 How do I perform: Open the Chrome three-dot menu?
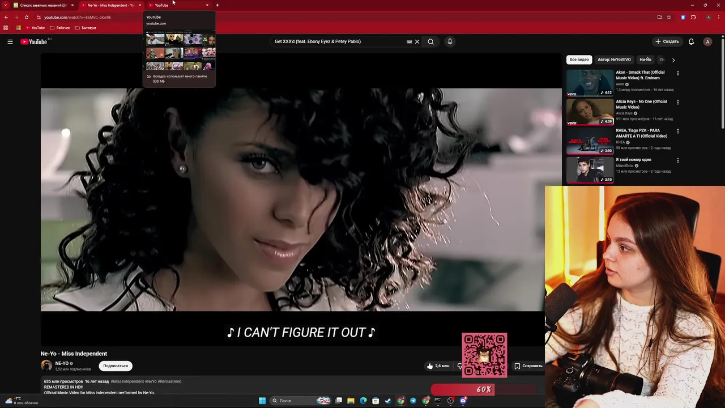719,17
